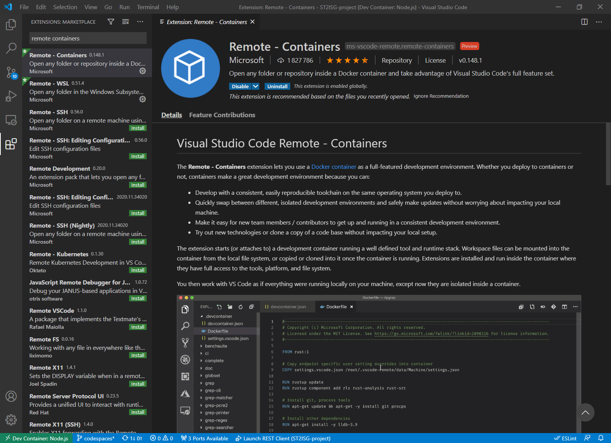Uninstall the Remote - Containers extension
611x443 pixels.
point(277,86)
